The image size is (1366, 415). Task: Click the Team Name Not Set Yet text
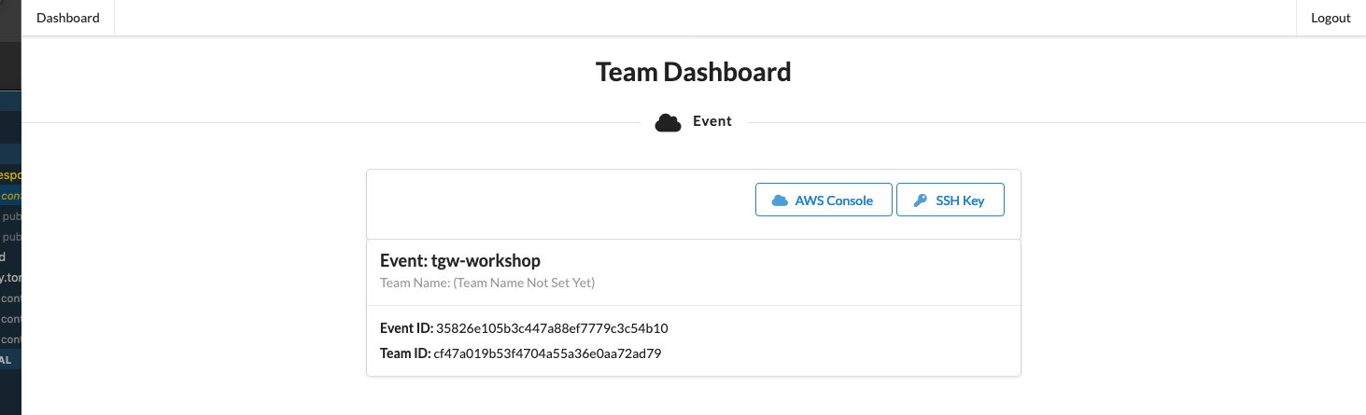tap(487, 283)
